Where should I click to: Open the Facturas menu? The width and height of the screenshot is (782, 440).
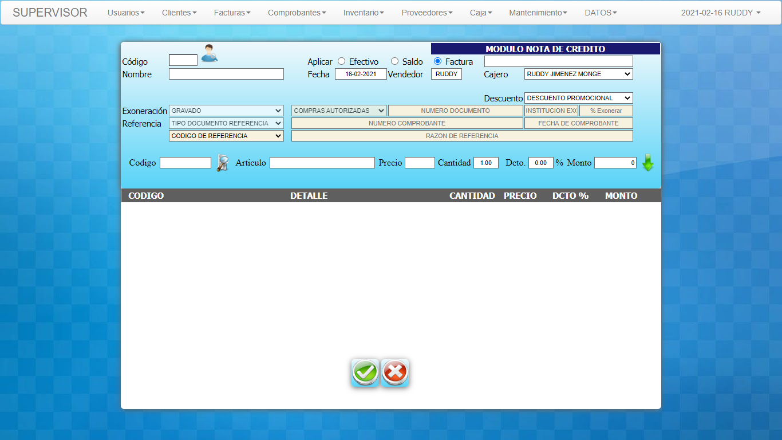pyautogui.click(x=232, y=13)
